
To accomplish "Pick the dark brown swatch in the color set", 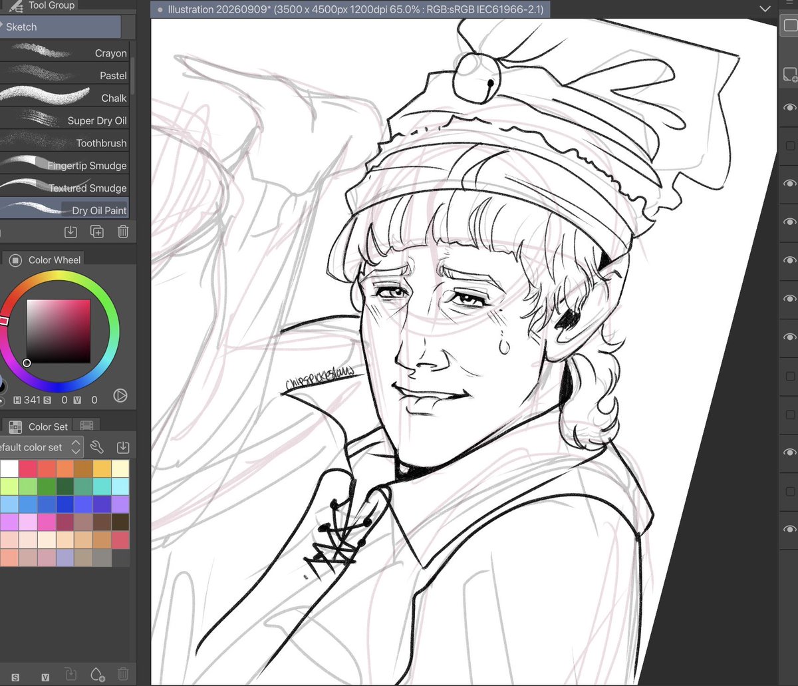I will tap(121, 522).
